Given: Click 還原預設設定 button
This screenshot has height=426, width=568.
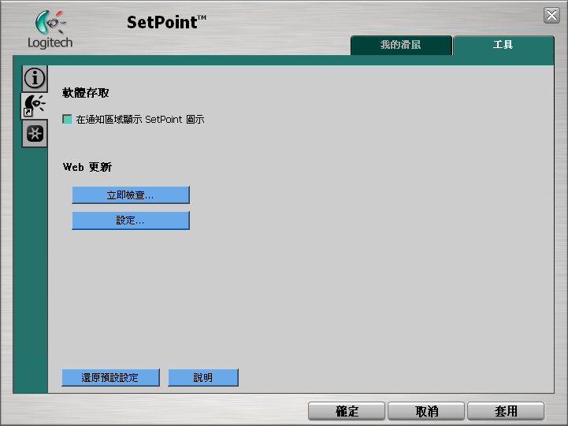Looking at the screenshot, I should pyautogui.click(x=110, y=377).
